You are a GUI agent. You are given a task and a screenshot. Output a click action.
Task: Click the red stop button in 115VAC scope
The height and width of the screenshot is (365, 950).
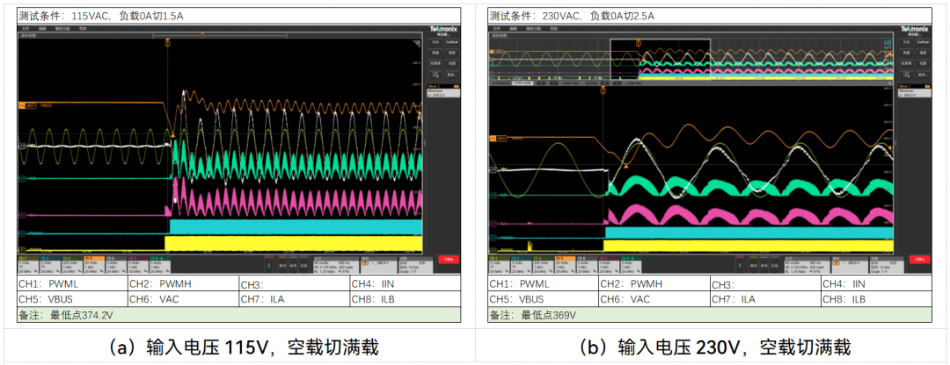tap(449, 260)
